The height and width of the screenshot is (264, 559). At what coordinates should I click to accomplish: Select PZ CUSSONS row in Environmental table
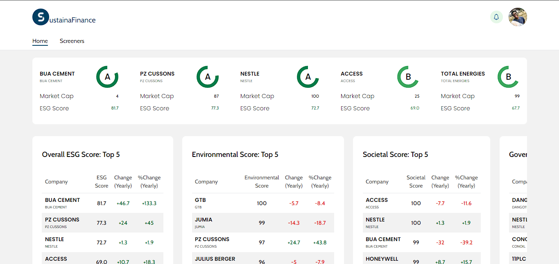tap(263, 242)
